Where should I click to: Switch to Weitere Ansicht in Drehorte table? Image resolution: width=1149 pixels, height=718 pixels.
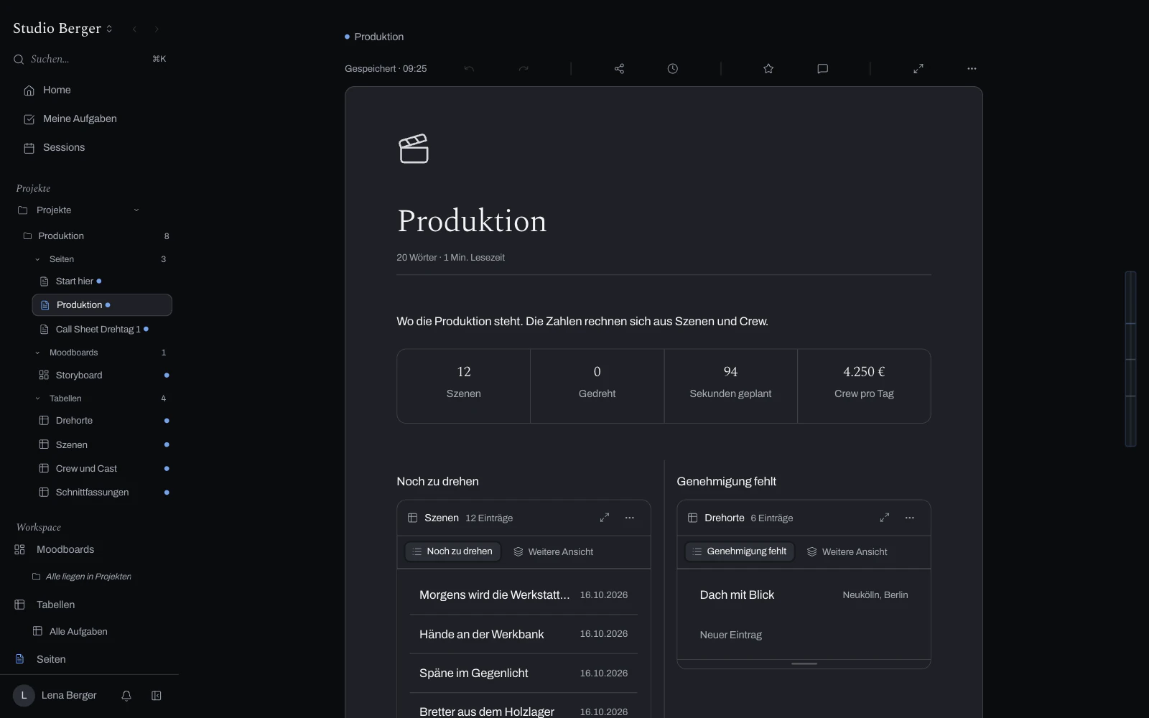coord(847,551)
